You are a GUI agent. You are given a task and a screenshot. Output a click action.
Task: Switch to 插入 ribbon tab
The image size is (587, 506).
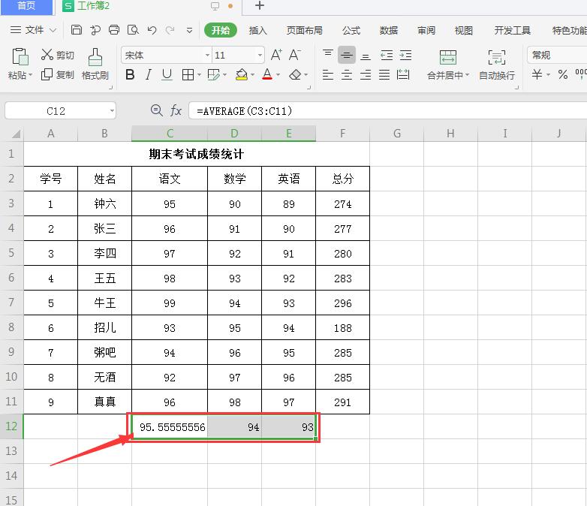[x=258, y=30]
